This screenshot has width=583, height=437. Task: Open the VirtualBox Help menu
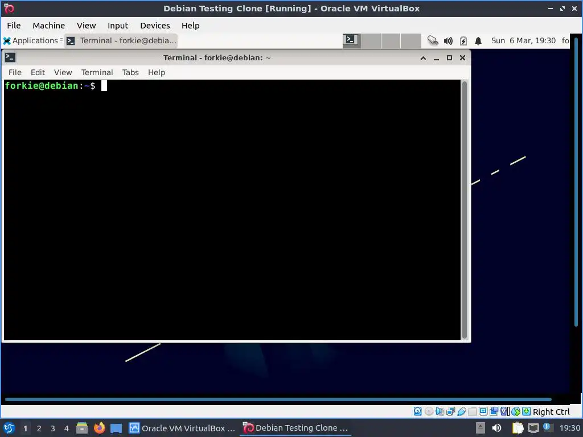click(x=190, y=25)
